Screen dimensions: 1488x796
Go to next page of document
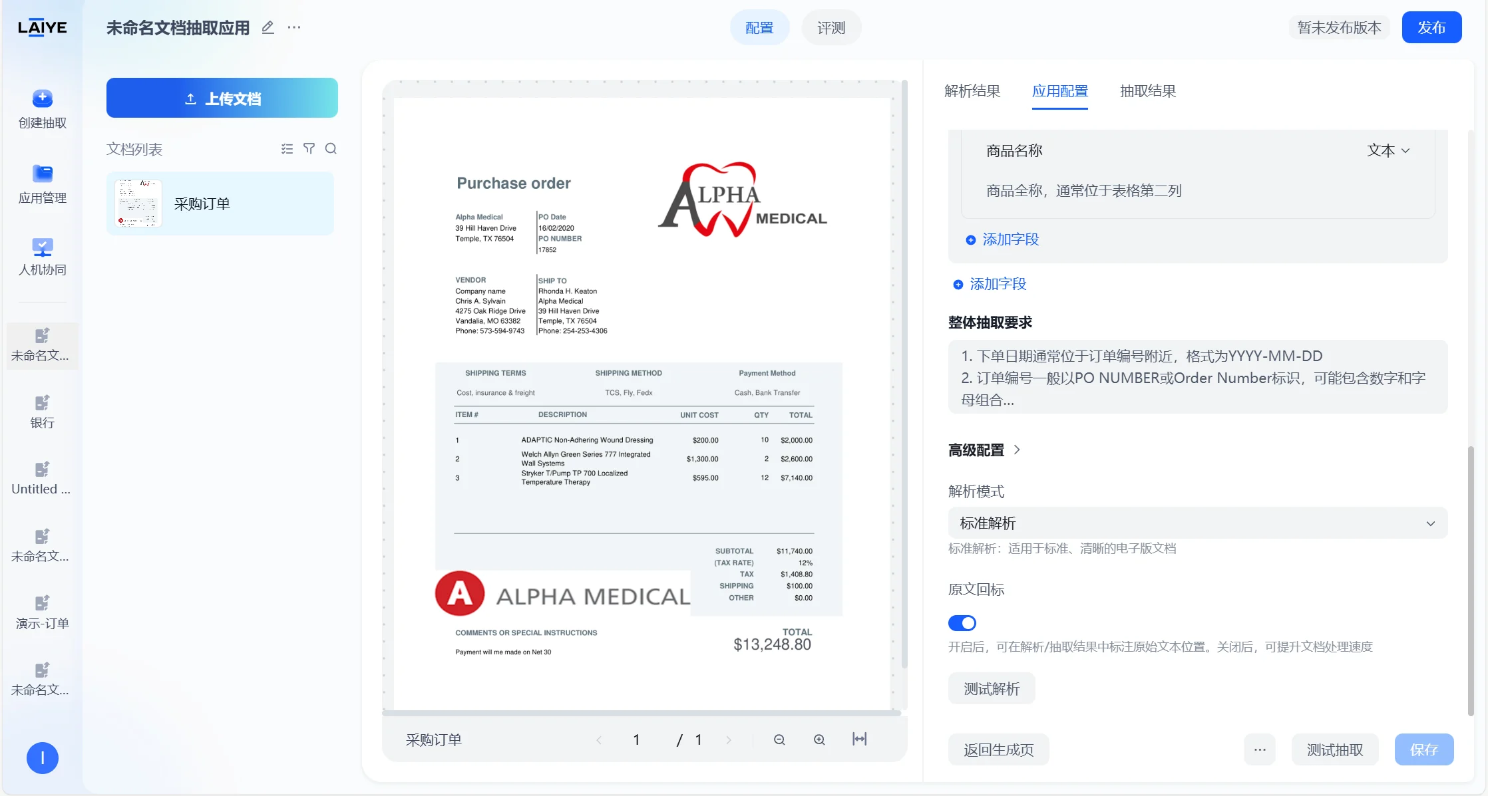click(x=729, y=740)
